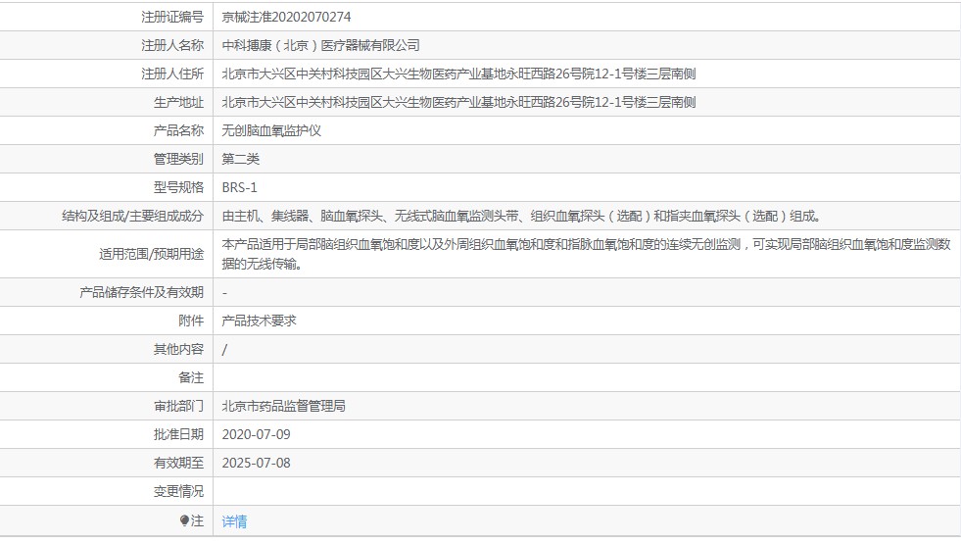Click the 结构及组成 composition description text
961x544 pixels.
click(521, 216)
